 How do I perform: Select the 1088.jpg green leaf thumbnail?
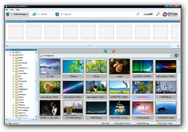[73, 68]
